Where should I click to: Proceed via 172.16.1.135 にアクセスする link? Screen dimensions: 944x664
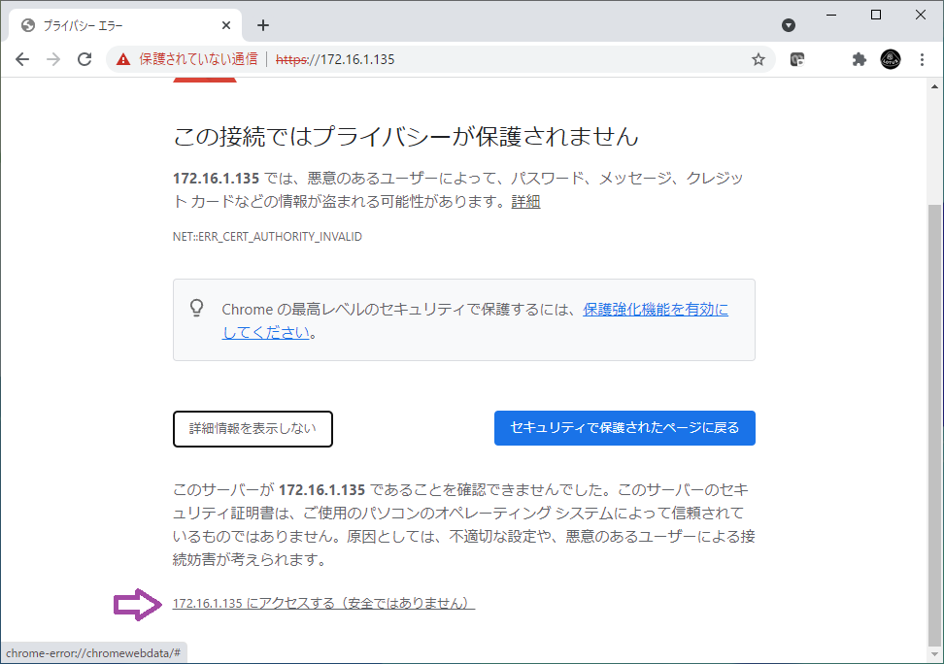(x=323, y=604)
